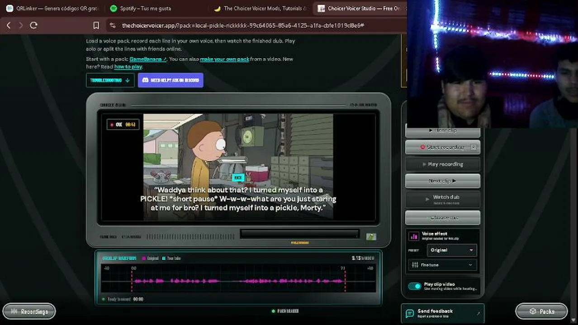Click the dark progress bar under the video
Screen dimensions: 578x325
299,234
